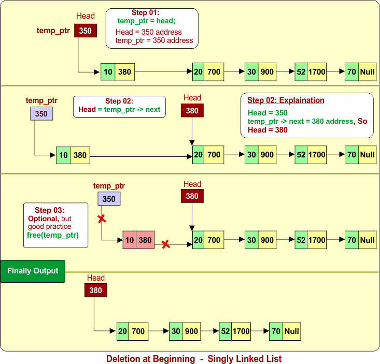Click the 380 Head box in the Step 02 row
380x364 pixels.
(192, 111)
